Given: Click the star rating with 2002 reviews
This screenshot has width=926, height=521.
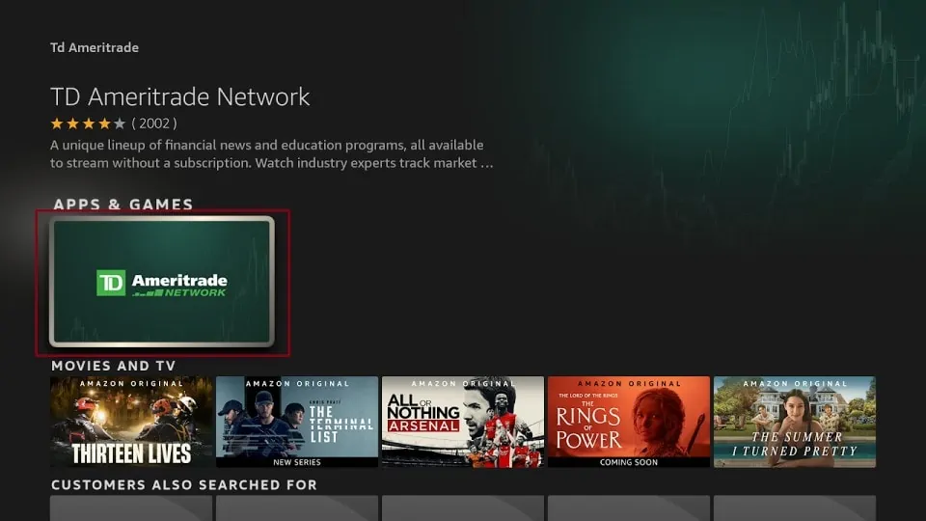Looking at the screenshot, I should [x=114, y=123].
